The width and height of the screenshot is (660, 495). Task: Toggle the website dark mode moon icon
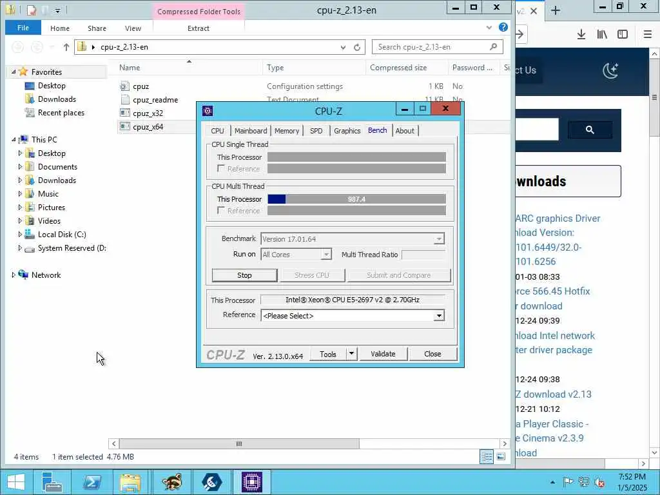(x=610, y=70)
